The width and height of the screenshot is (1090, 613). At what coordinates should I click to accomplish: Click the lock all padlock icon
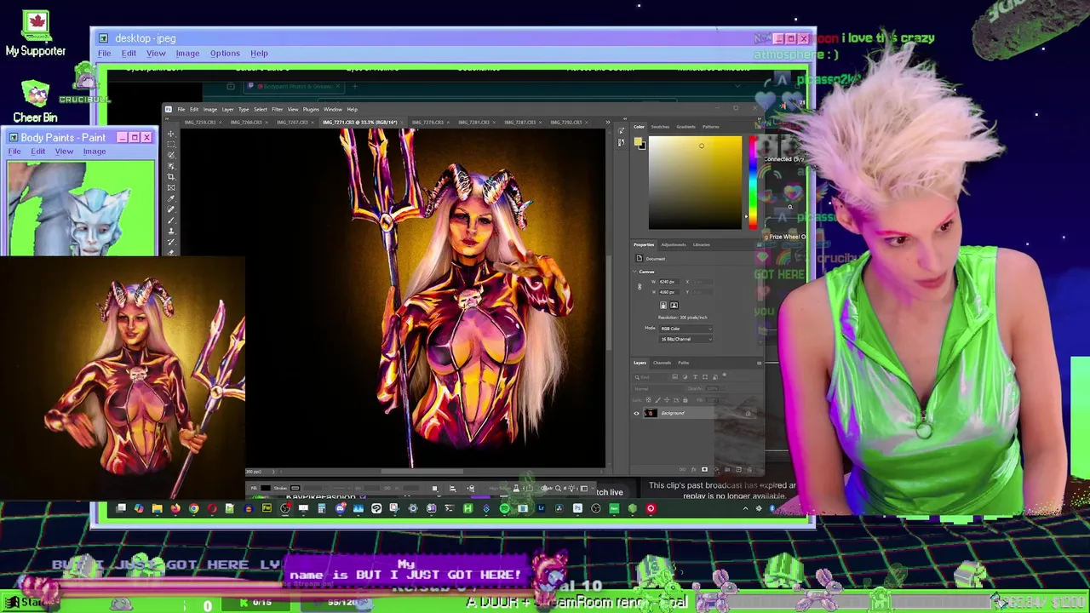coord(686,399)
